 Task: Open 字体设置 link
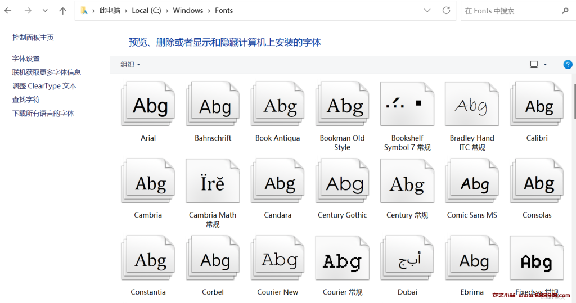pos(26,58)
